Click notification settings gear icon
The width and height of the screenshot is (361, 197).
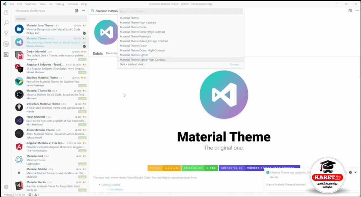click(350, 172)
